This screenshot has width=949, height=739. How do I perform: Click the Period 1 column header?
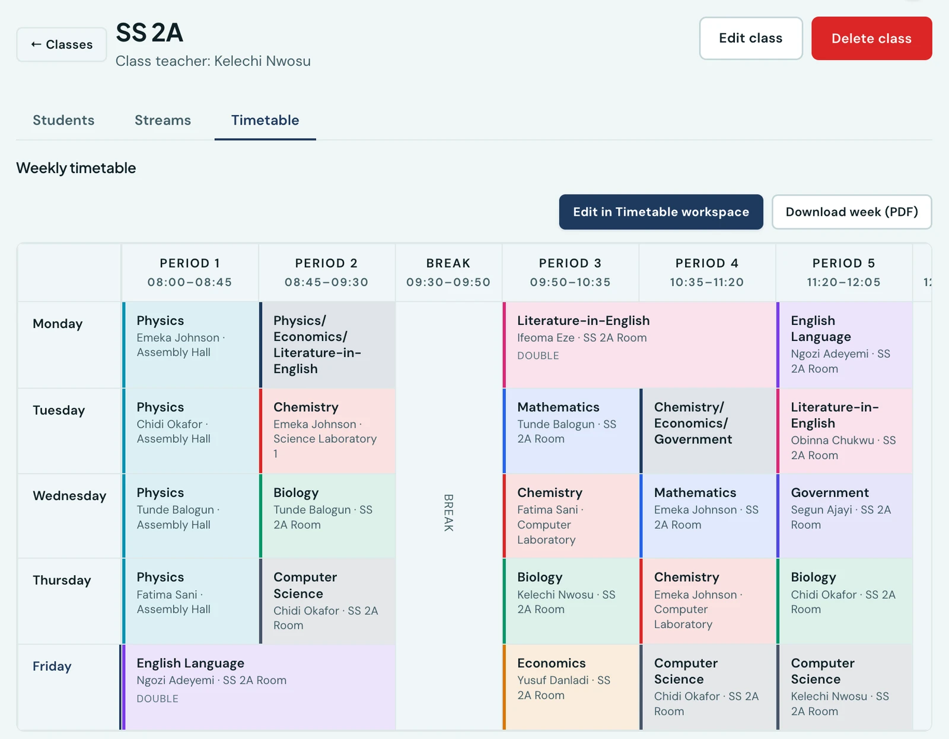point(190,272)
